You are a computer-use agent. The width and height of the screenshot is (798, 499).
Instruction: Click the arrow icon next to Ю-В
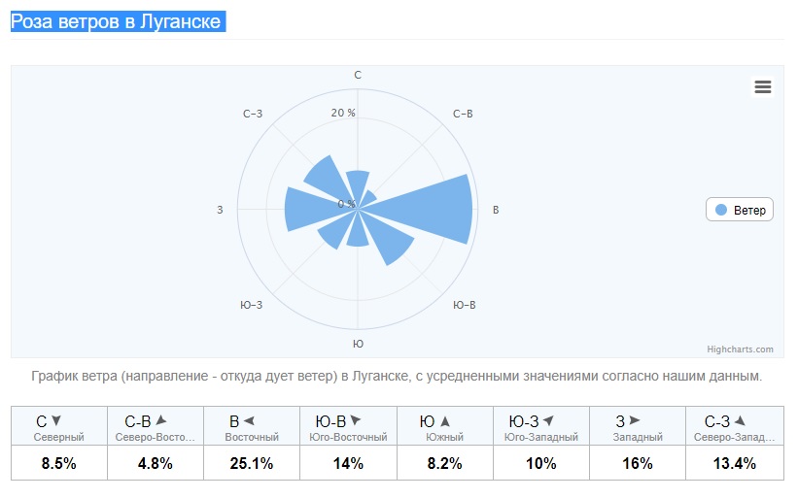[x=356, y=421]
